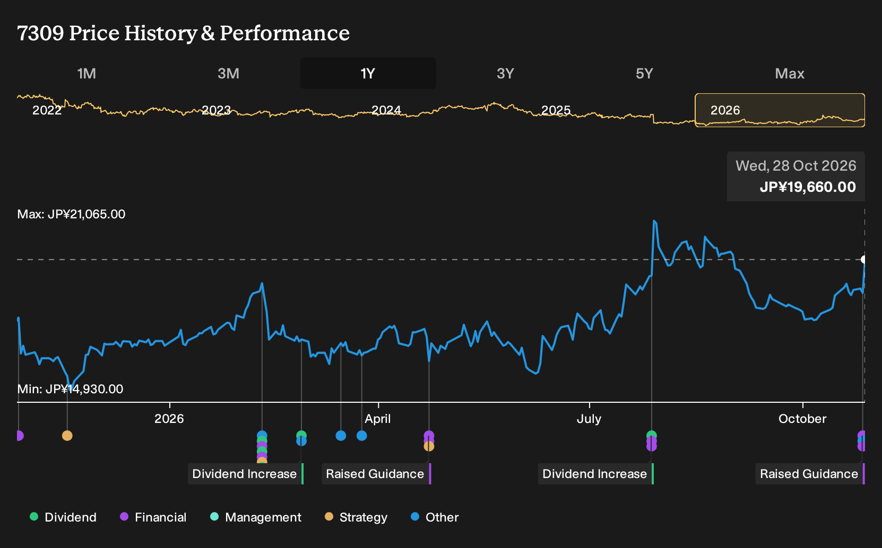Screen dimensions: 882x548
Task: Click the green dividend dot after July
Action: pos(652,434)
